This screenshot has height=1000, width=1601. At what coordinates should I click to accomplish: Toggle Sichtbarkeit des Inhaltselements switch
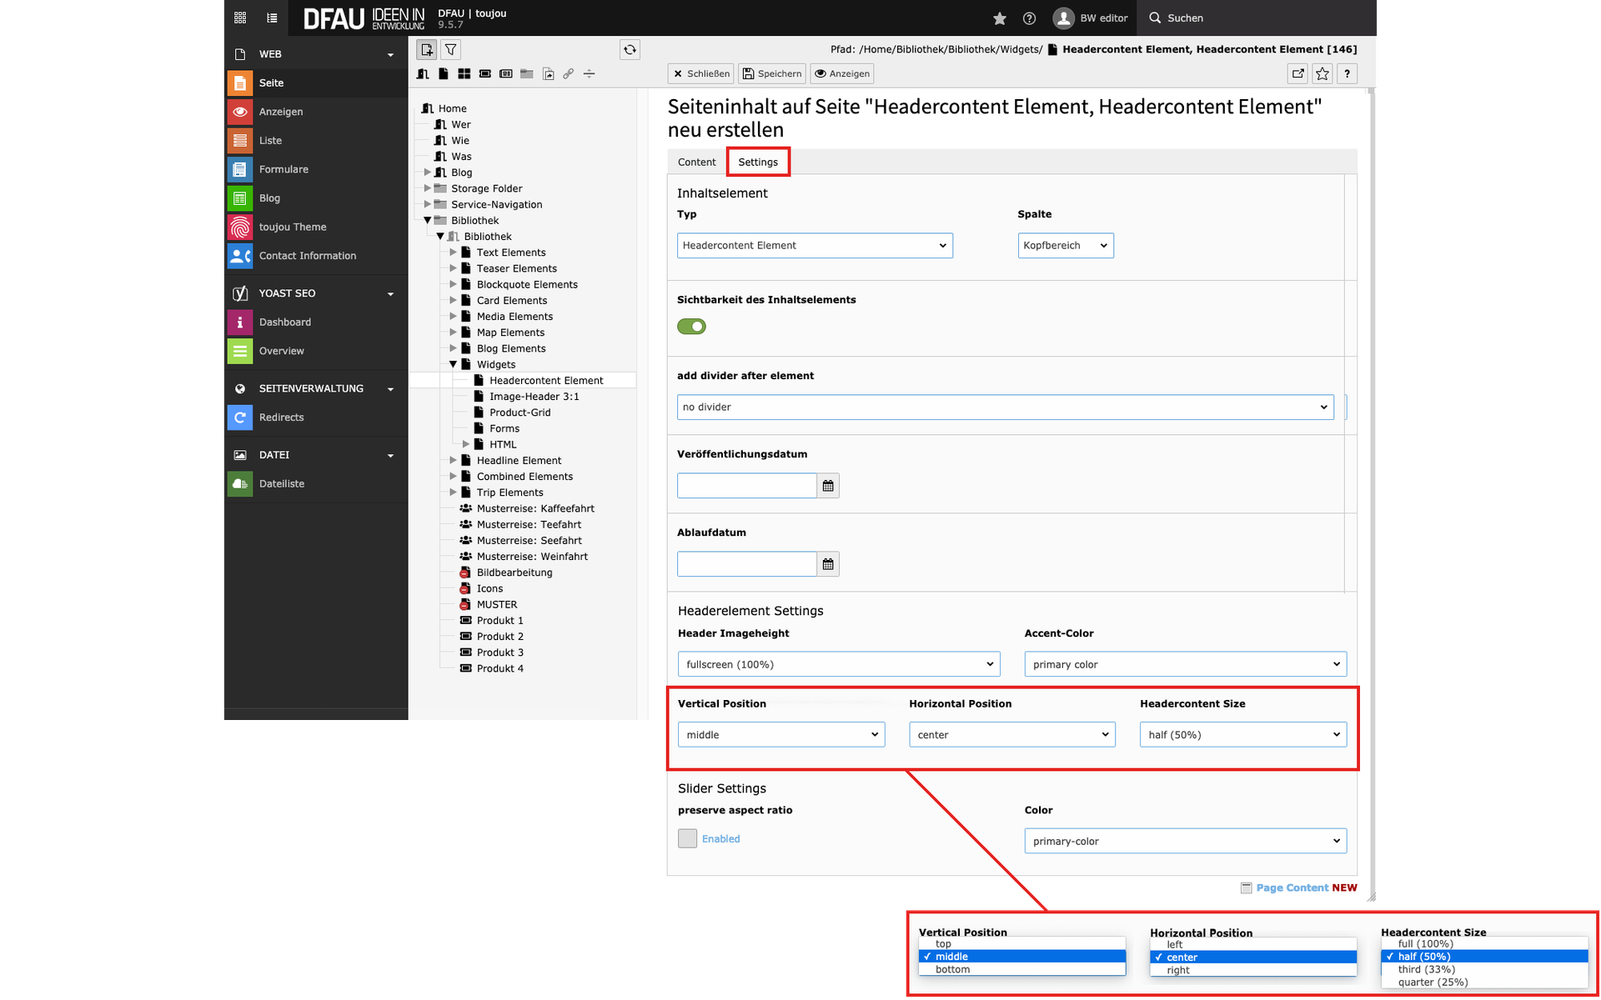tap(691, 327)
